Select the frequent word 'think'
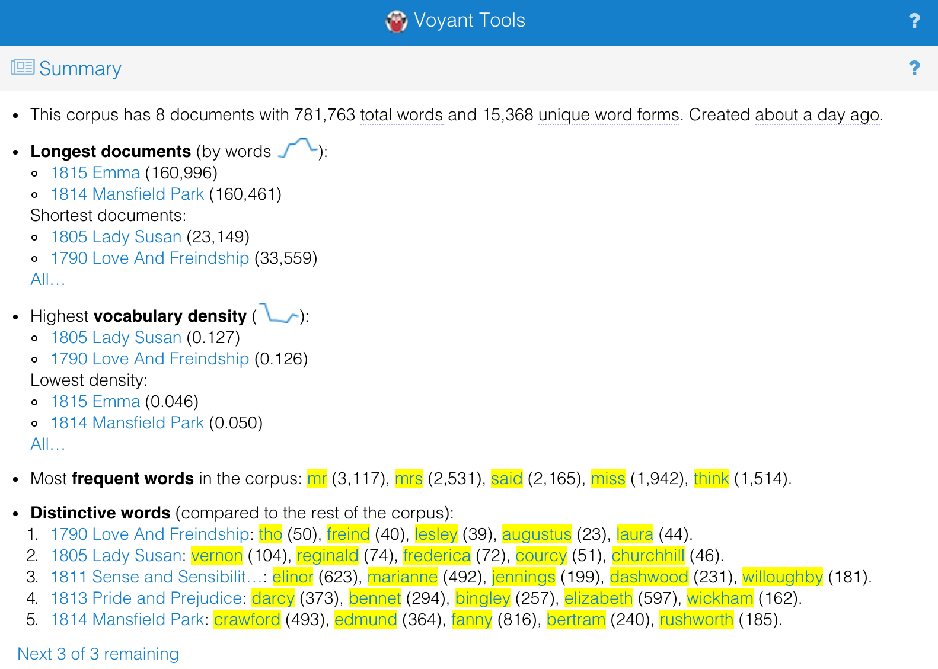Viewport: 938px width, 669px height. (x=711, y=479)
